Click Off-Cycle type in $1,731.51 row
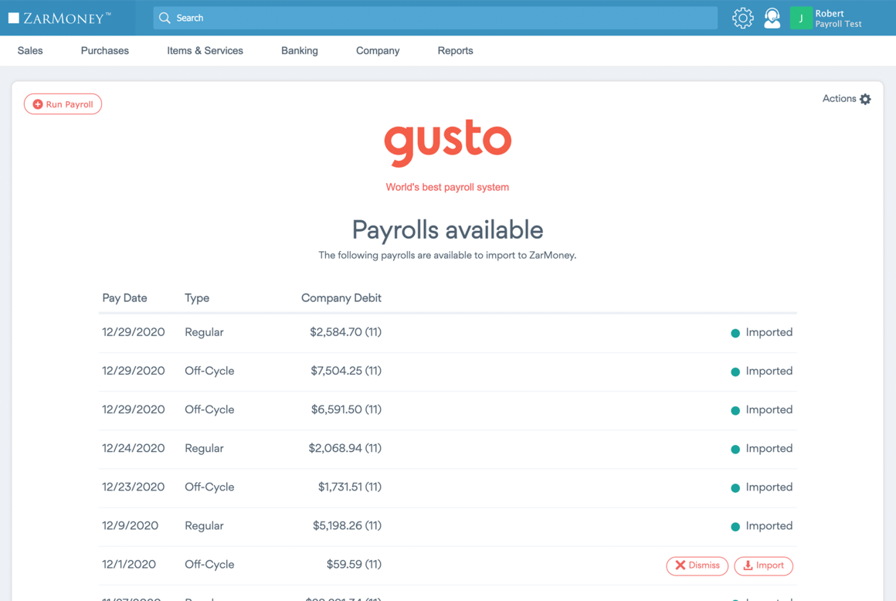The width and height of the screenshot is (896, 601). coord(209,487)
